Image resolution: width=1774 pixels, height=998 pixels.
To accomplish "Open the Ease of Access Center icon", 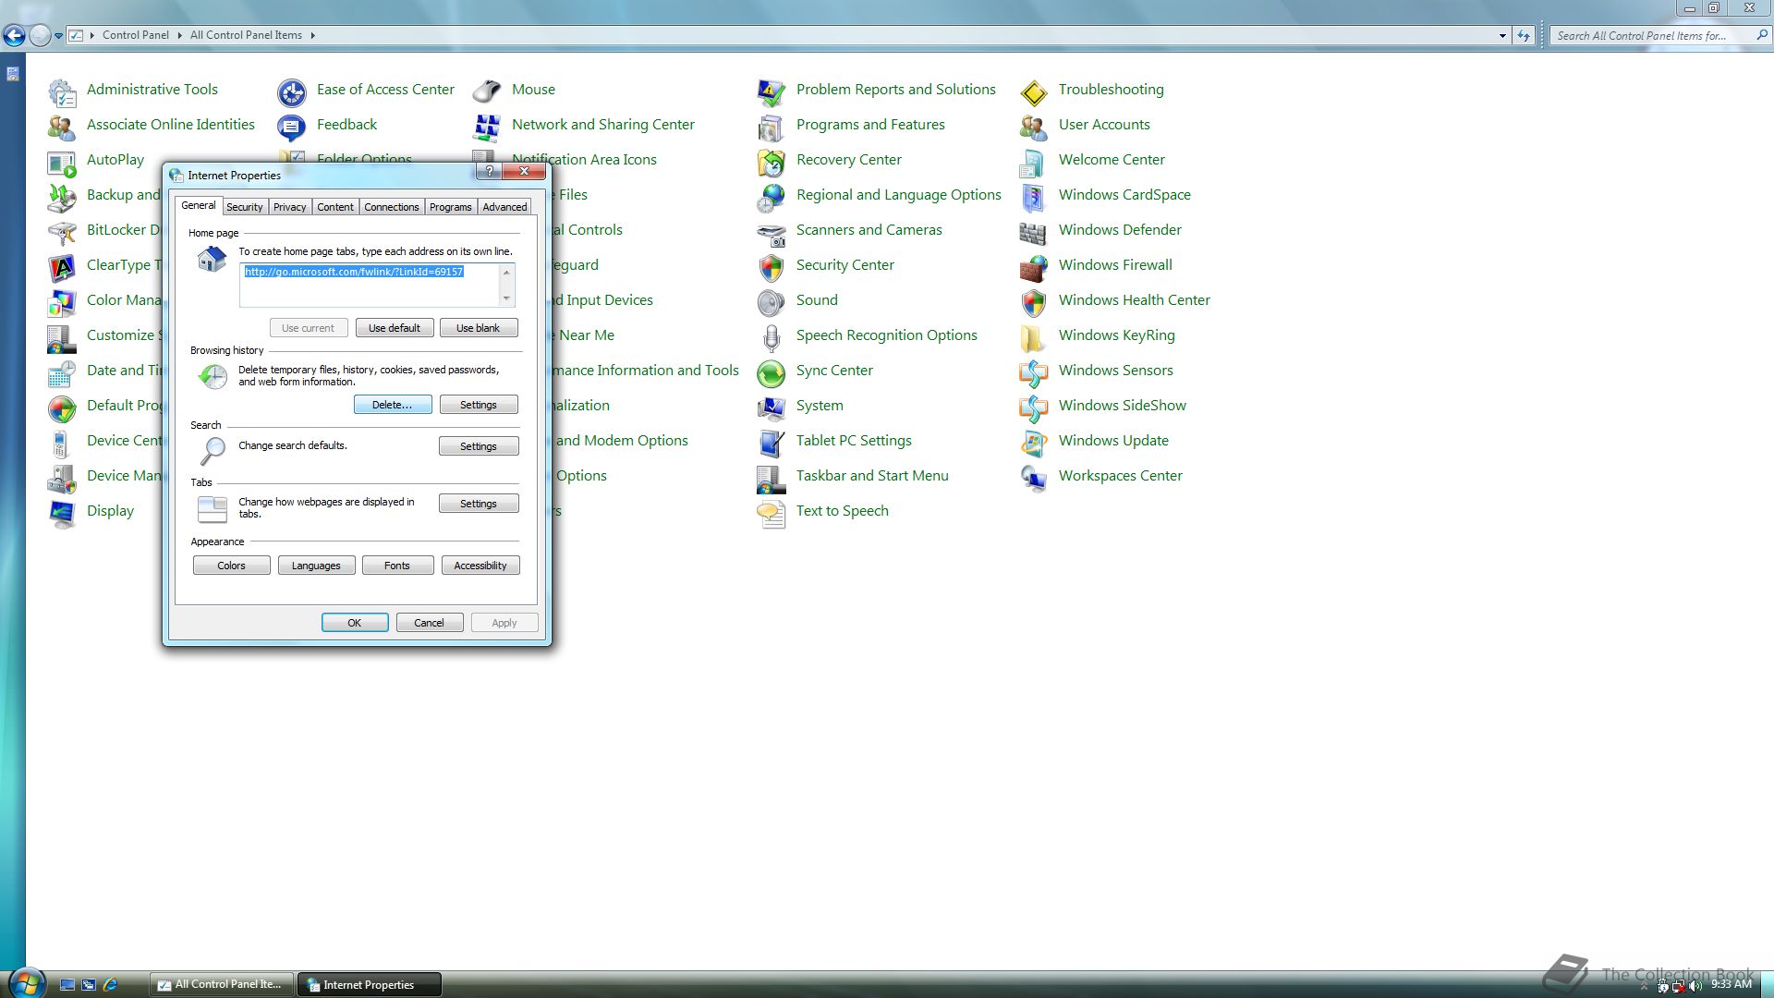I will point(292,91).
